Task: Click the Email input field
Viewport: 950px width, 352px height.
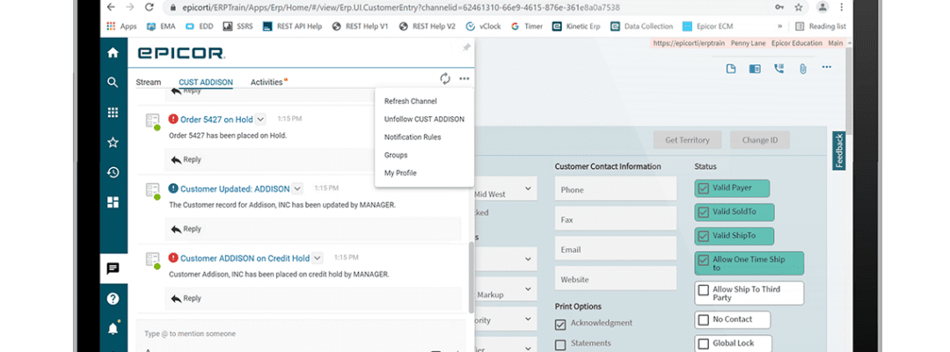Action: point(616,249)
